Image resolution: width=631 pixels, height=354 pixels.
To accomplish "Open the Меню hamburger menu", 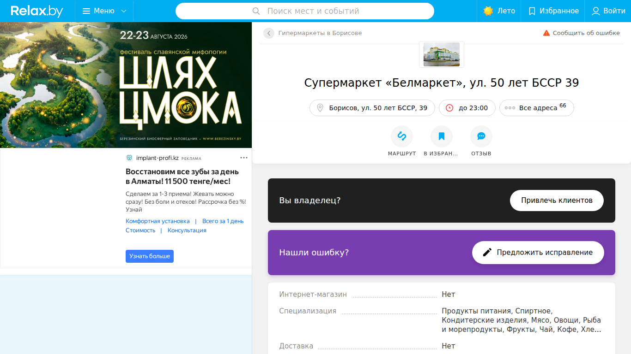I will (x=104, y=11).
